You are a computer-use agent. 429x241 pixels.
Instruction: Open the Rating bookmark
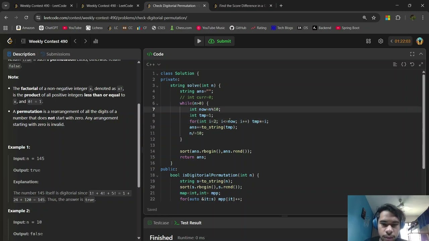[258, 28]
